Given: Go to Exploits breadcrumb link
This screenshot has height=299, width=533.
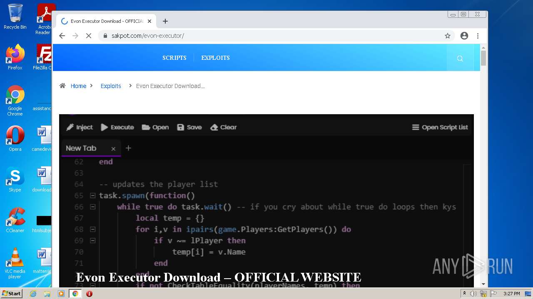Looking at the screenshot, I should point(111,86).
